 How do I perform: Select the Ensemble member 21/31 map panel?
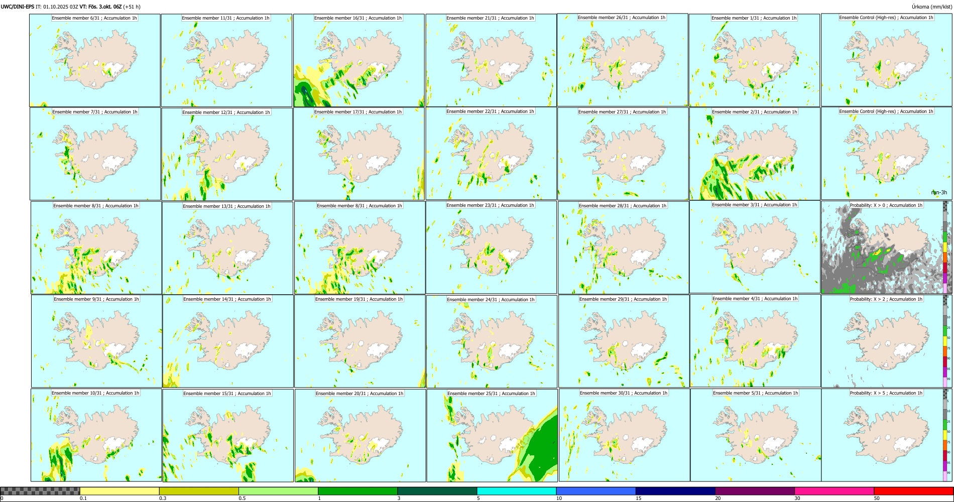[x=491, y=60]
